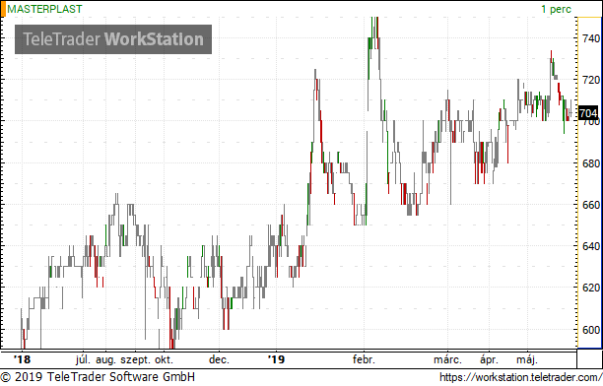Click the 720 price axis value
The width and height of the screenshot is (603, 386).
(591, 80)
